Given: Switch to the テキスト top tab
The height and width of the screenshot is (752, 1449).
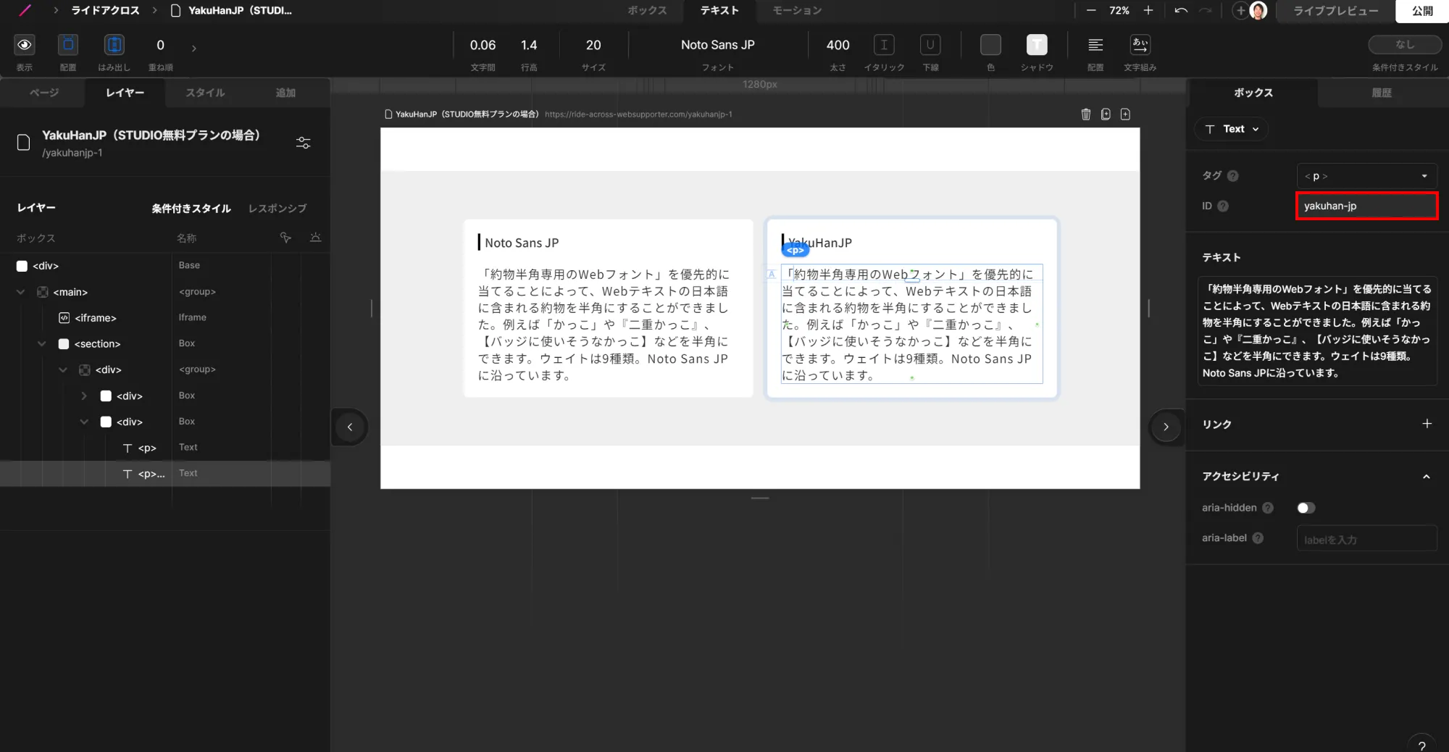Looking at the screenshot, I should point(719,10).
